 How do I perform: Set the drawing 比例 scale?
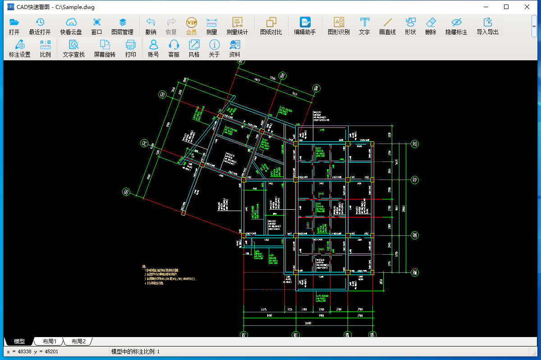(x=46, y=49)
